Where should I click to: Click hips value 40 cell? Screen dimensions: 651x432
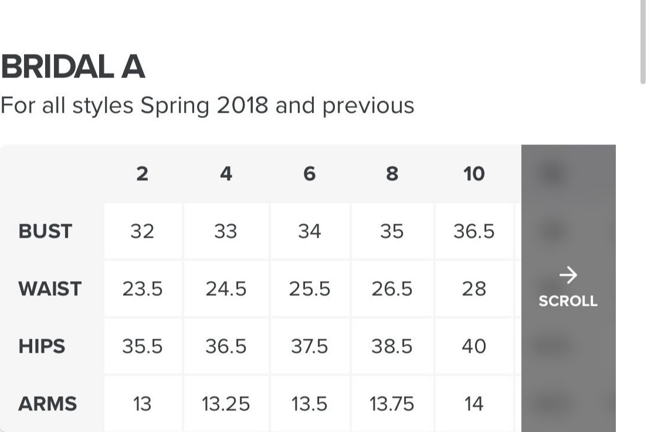coord(474,346)
